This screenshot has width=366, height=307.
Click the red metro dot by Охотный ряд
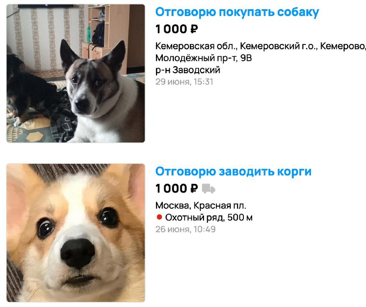pos(159,217)
